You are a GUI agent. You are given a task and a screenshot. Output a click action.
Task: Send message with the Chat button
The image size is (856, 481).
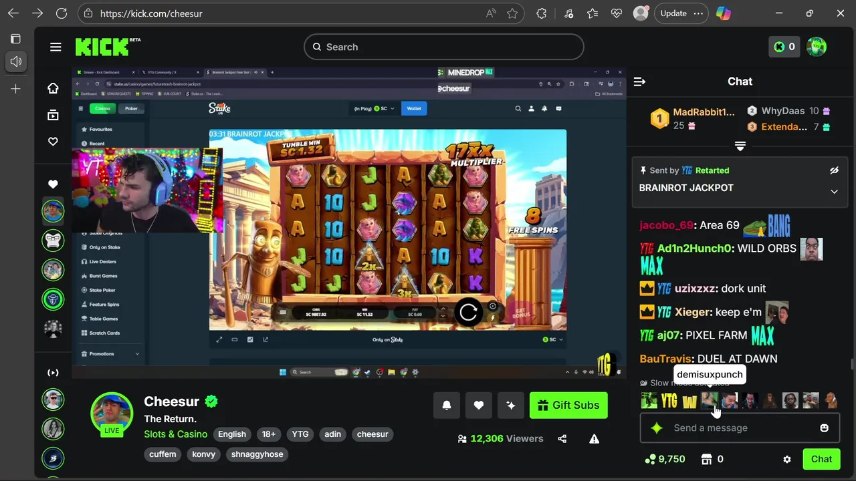click(x=821, y=459)
